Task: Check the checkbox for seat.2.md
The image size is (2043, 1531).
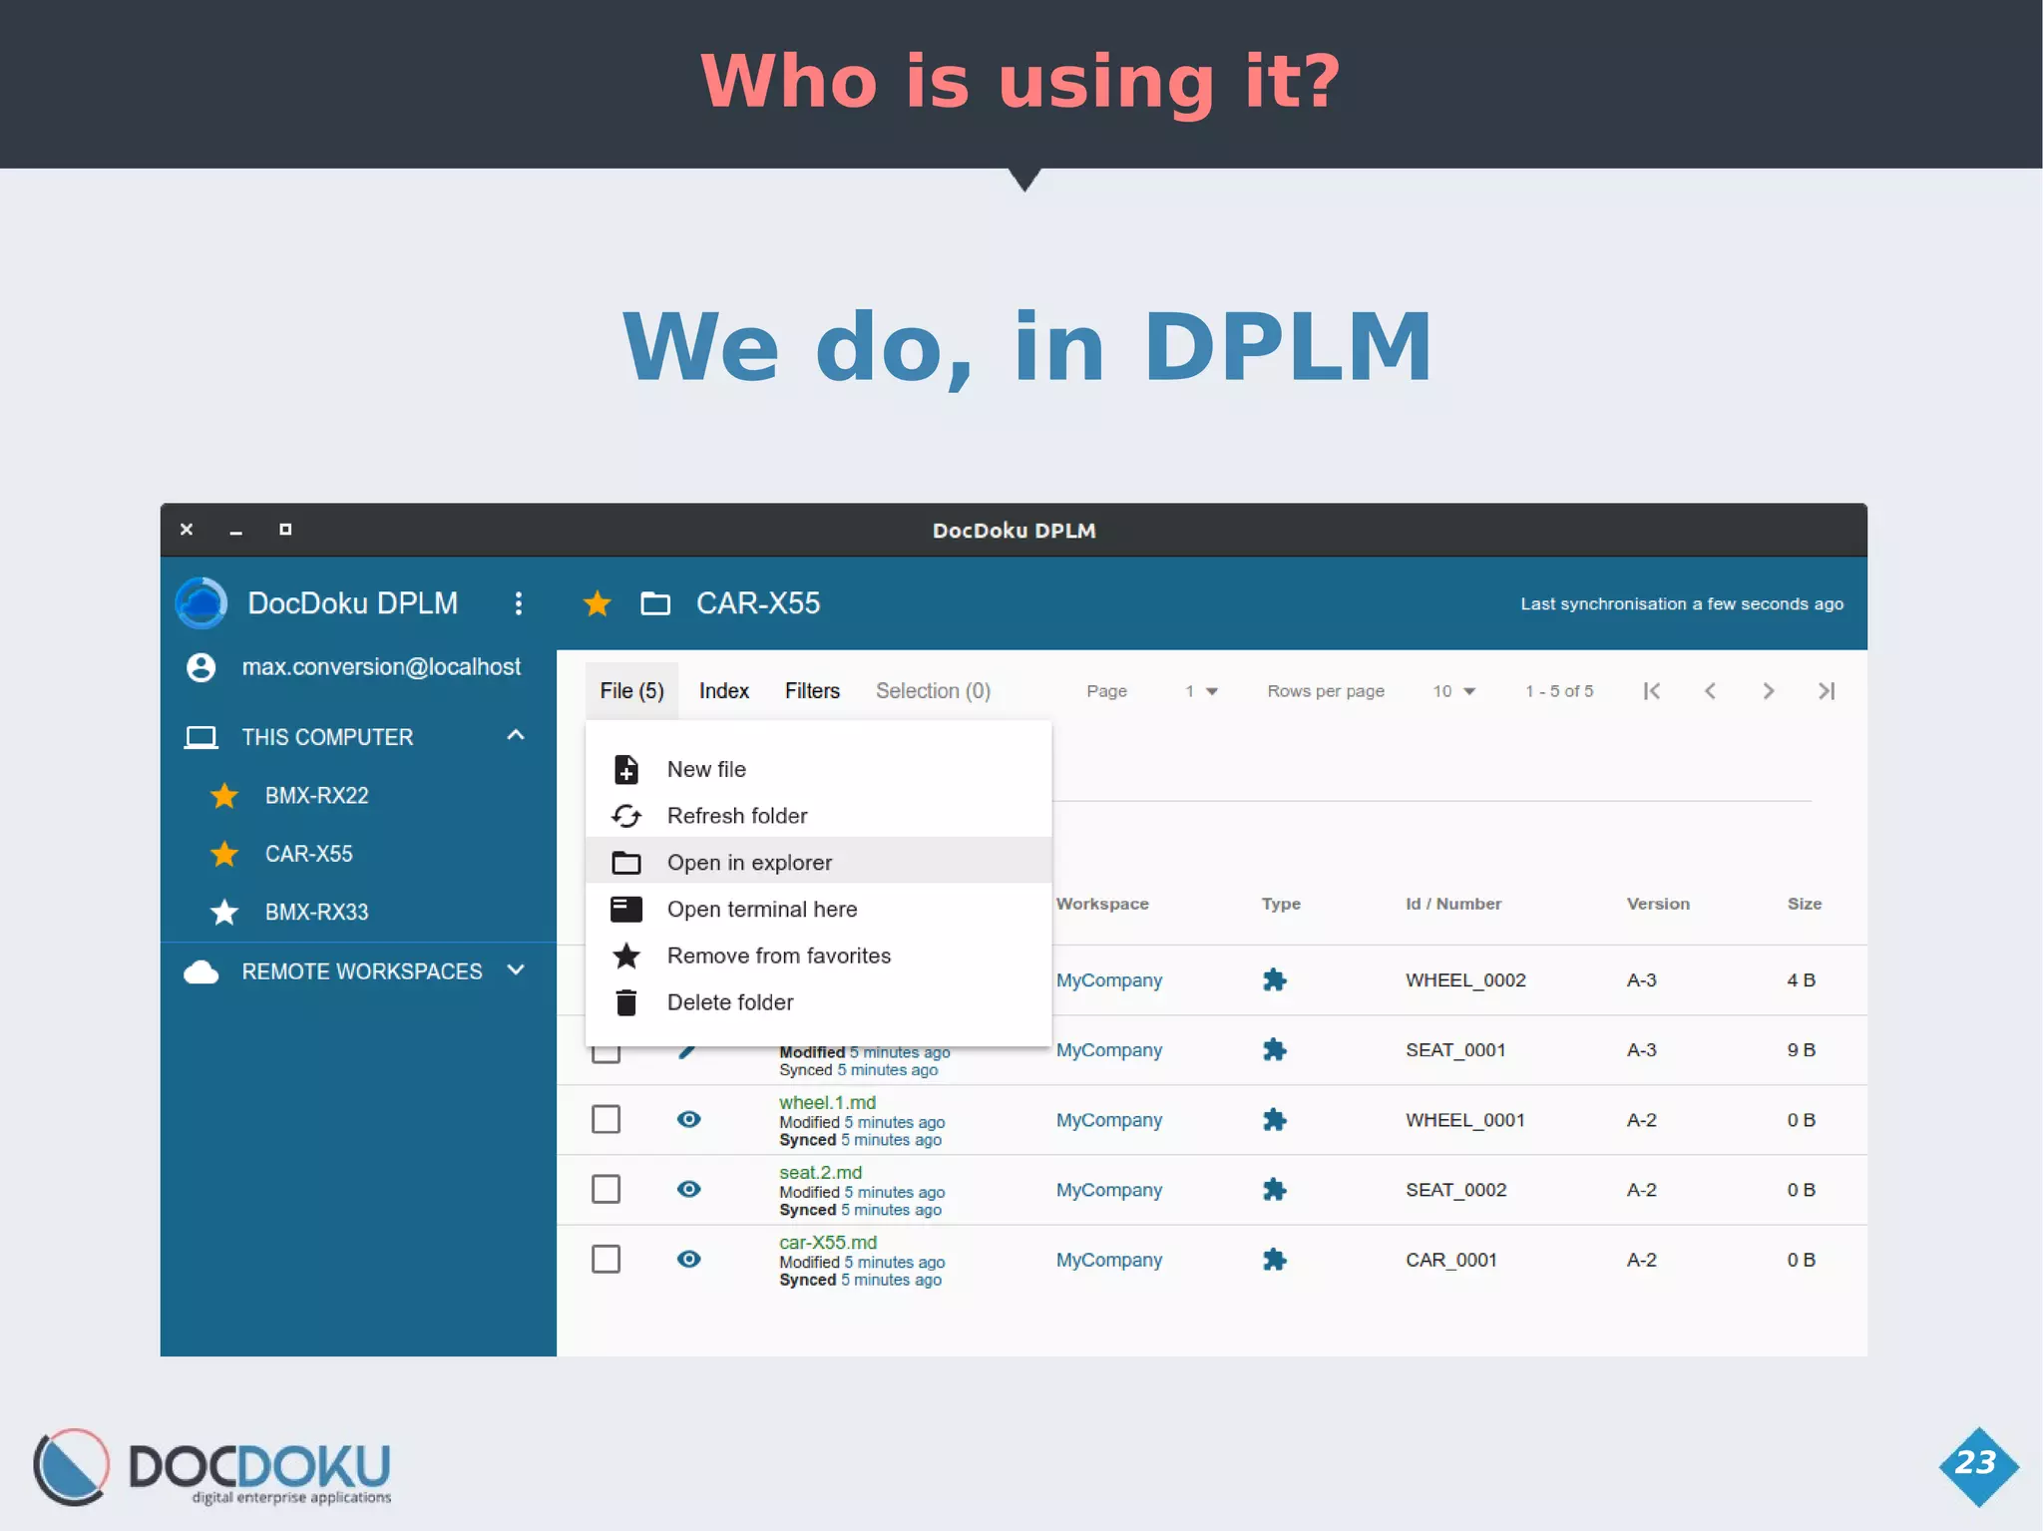Action: [x=607, y=1190]
